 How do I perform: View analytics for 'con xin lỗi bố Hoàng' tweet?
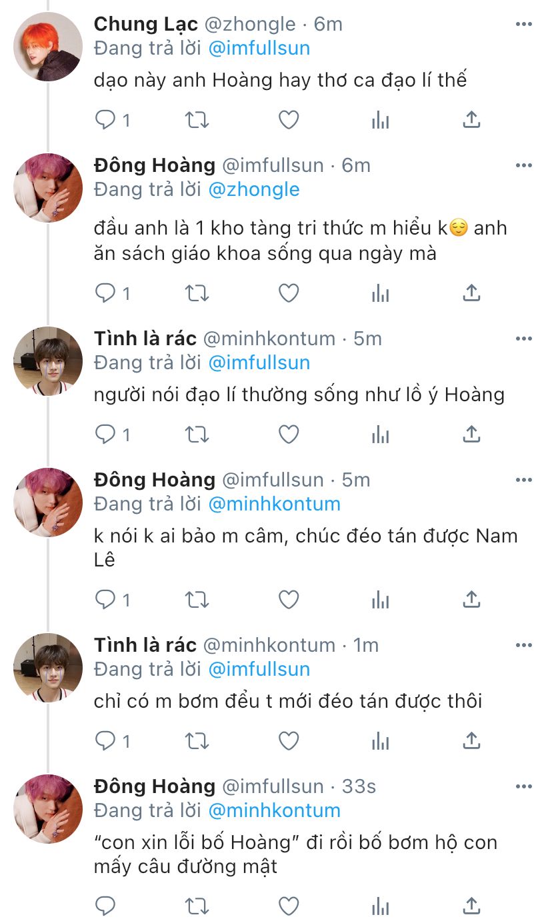[x=380, y=906]
